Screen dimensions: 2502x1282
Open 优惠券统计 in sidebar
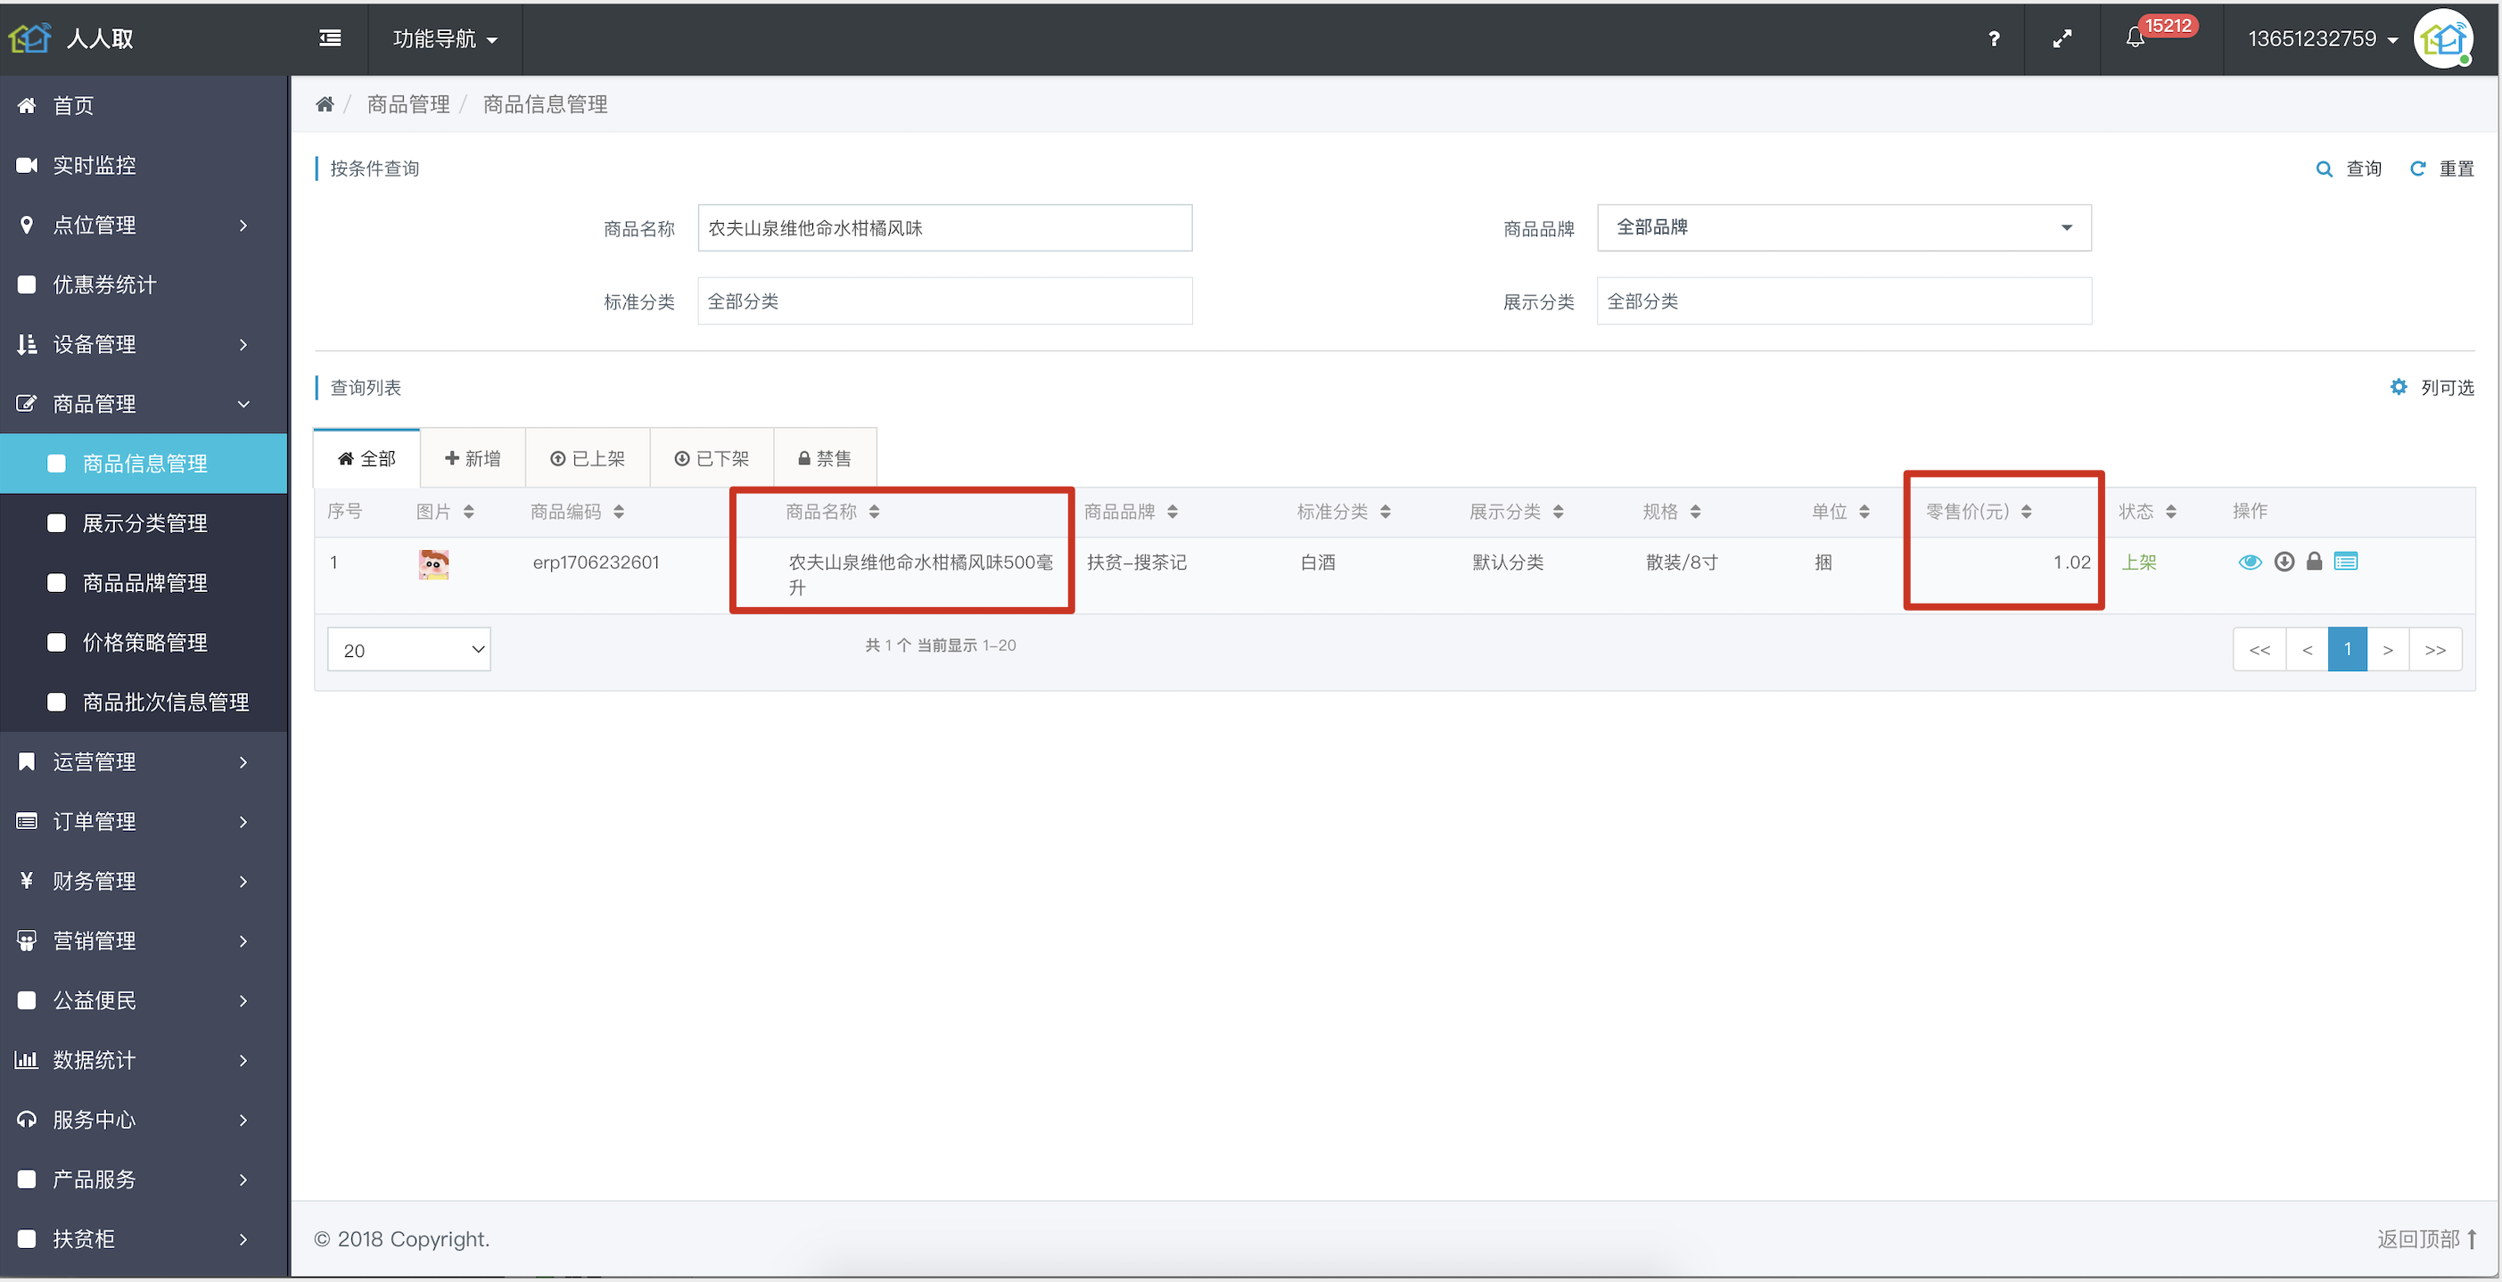point(144,284)
